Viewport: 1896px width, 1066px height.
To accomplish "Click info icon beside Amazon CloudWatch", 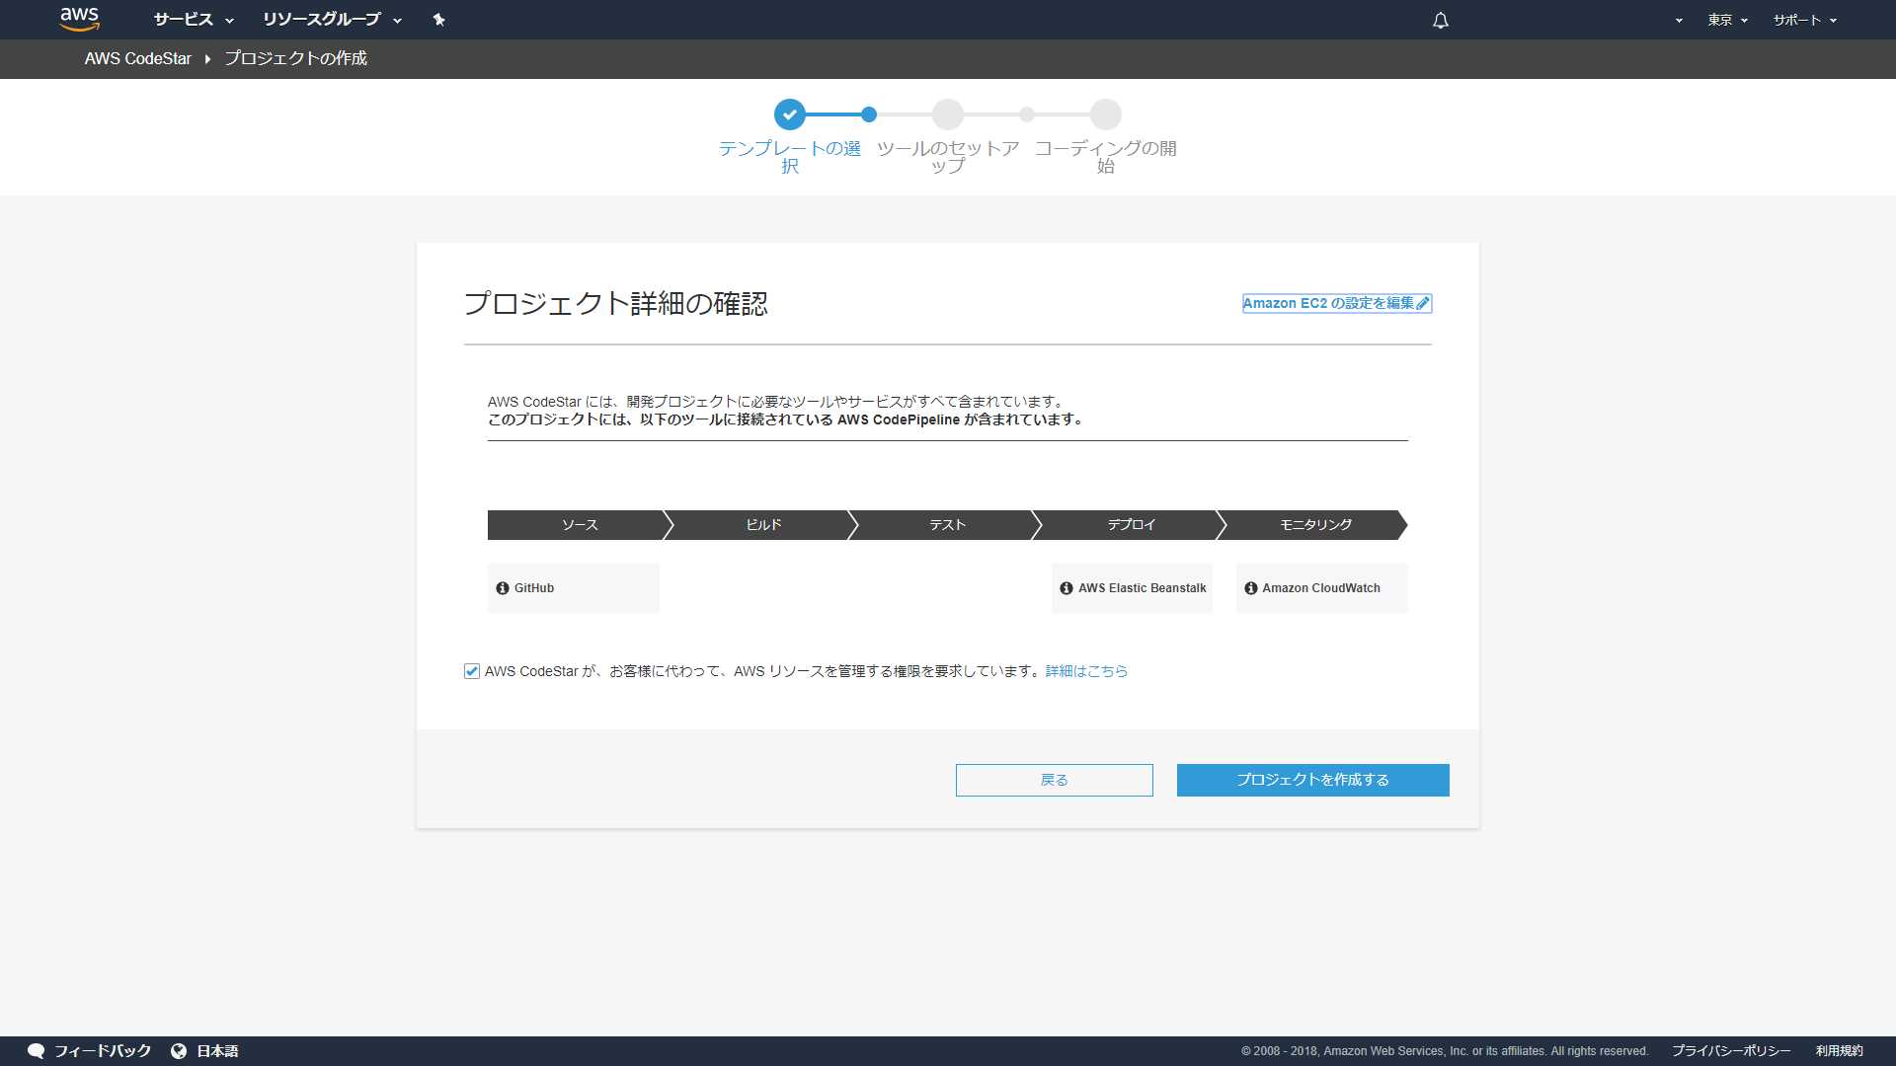I will 1251,588.
